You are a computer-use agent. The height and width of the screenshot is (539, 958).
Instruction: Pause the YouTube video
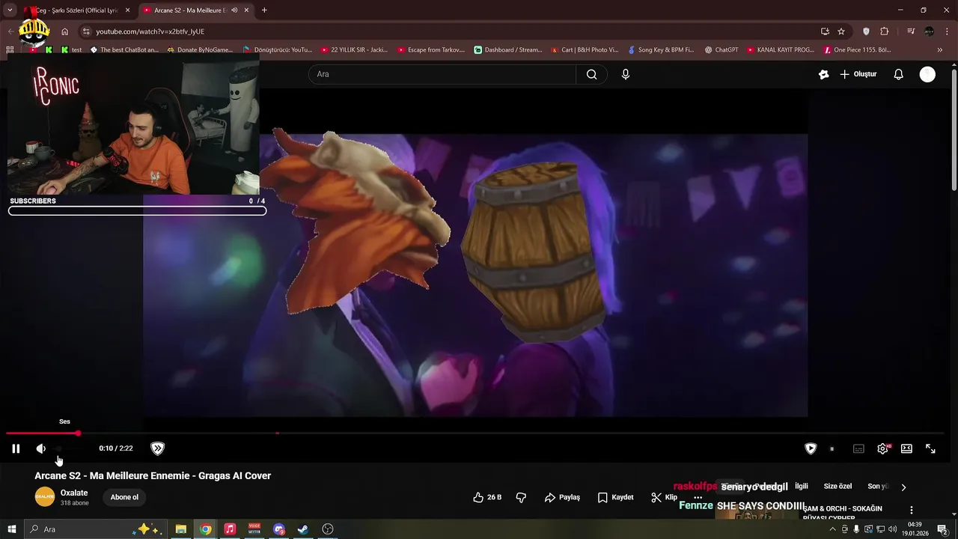coord(15,448)
